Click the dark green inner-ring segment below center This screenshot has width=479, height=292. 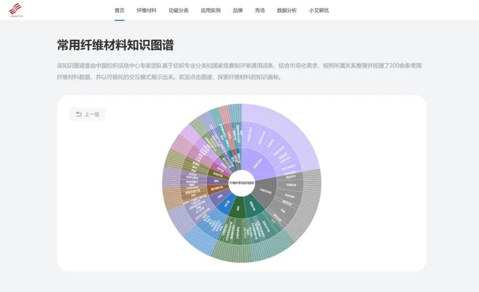(x=238, y=208)
